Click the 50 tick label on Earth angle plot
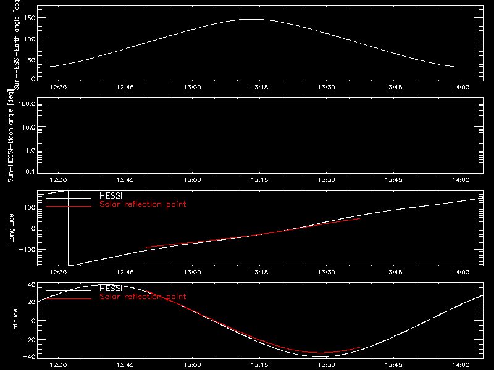 point(31,60)
